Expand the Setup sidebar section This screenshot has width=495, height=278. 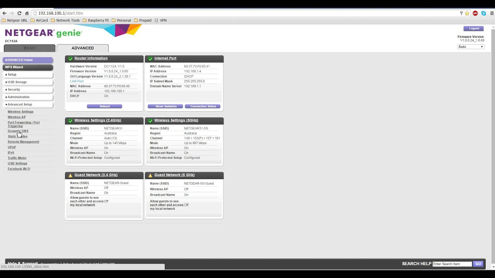(28, 75)
